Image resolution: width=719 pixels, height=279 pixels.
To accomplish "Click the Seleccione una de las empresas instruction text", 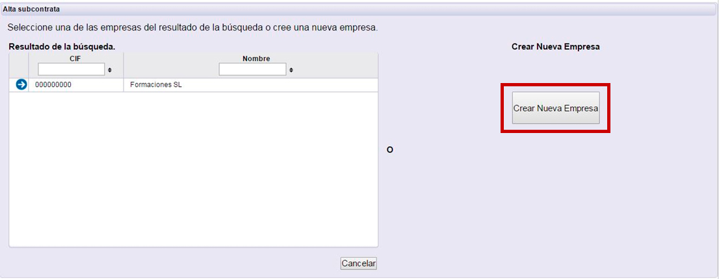I will (x=192, y=28).
